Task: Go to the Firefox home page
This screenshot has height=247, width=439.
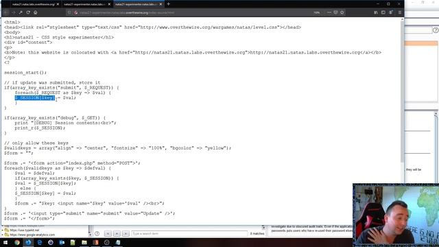Action: pos(36,12)
